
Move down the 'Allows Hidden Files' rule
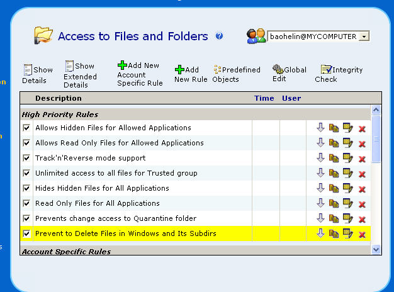click(320, 128)
